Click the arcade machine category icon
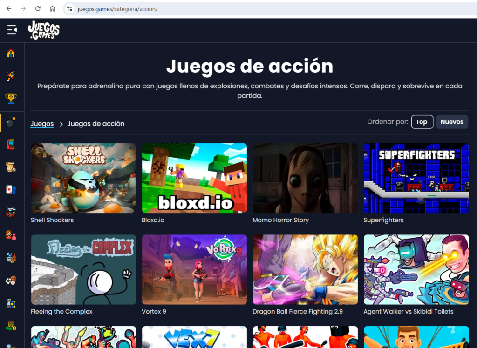The height and width of the screenshot is (348, 477). click(x=11, y=144)
